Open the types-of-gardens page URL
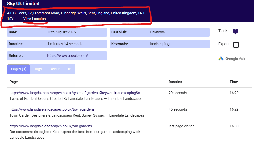The width and height of the screenshot is (254, 145). coord(77,93)
